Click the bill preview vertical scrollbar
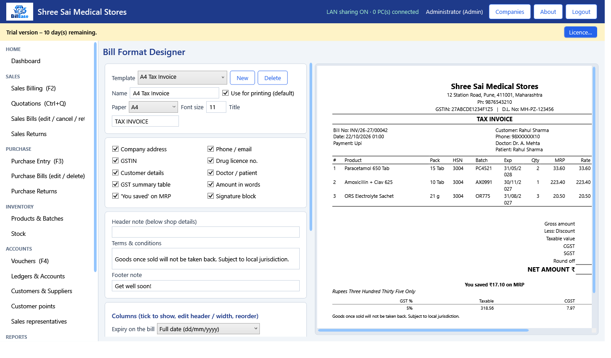 (594, 179)
